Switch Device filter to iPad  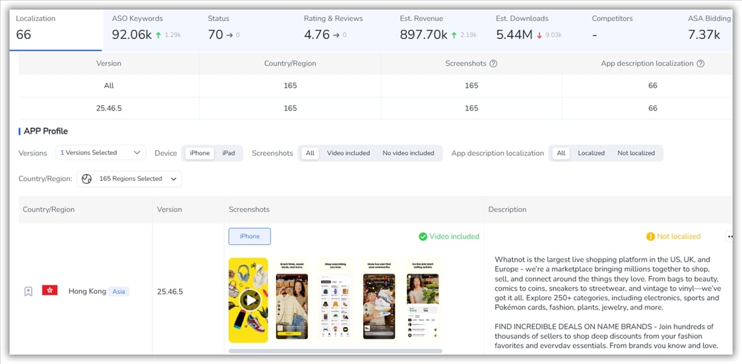pos(228,153)
